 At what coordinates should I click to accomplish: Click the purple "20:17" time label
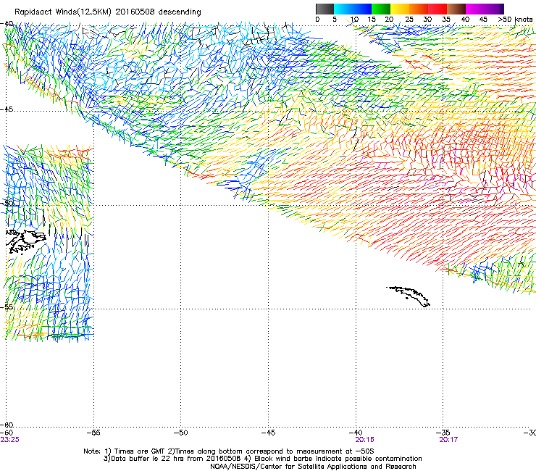tap(448, 440)
